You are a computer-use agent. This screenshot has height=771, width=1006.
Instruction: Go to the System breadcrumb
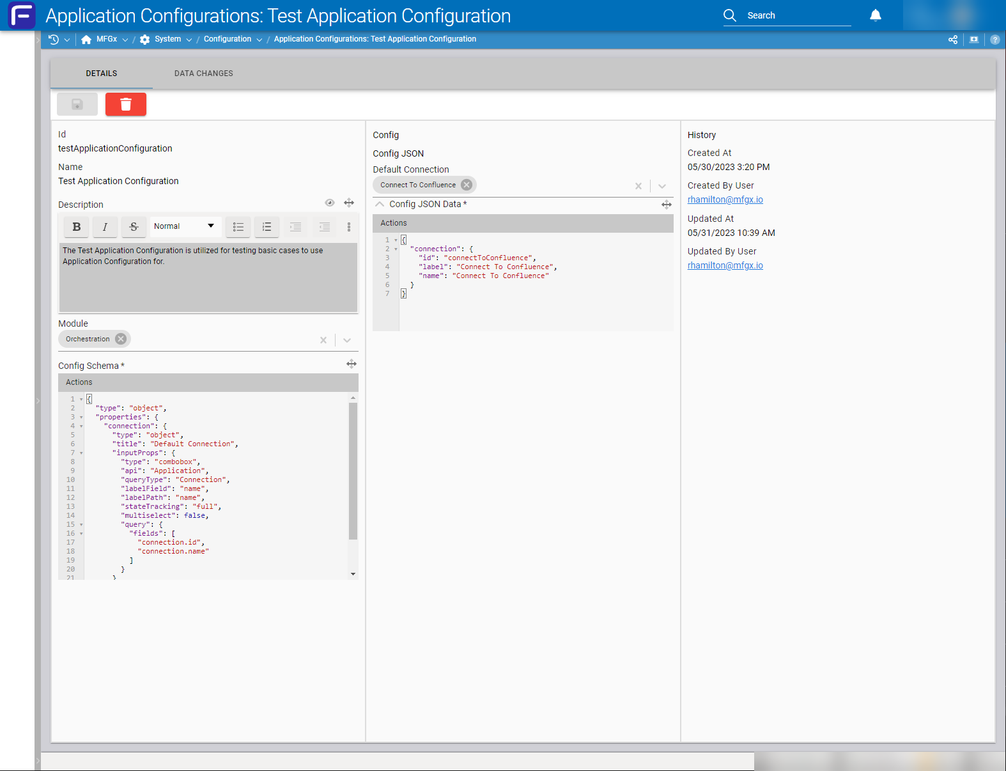[x=167, y=39]
